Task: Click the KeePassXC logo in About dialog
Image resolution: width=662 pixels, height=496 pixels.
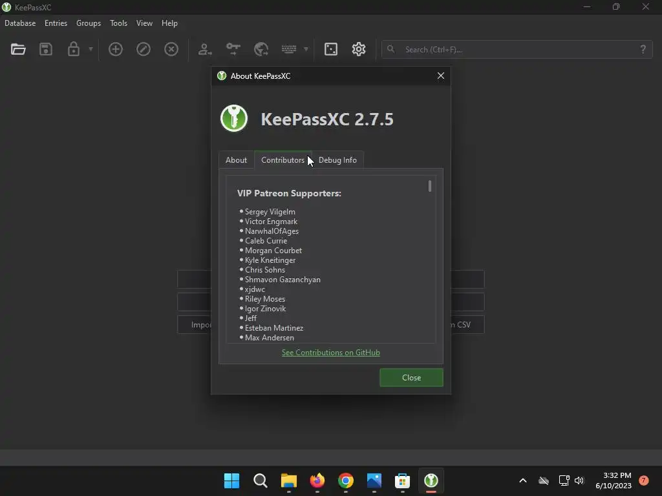Action: point(234,119)
